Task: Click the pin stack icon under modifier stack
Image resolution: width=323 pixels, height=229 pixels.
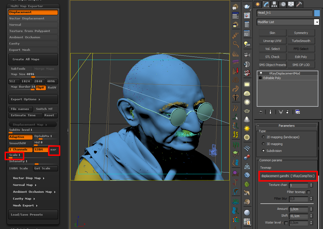Action: [x=260, y=112]
